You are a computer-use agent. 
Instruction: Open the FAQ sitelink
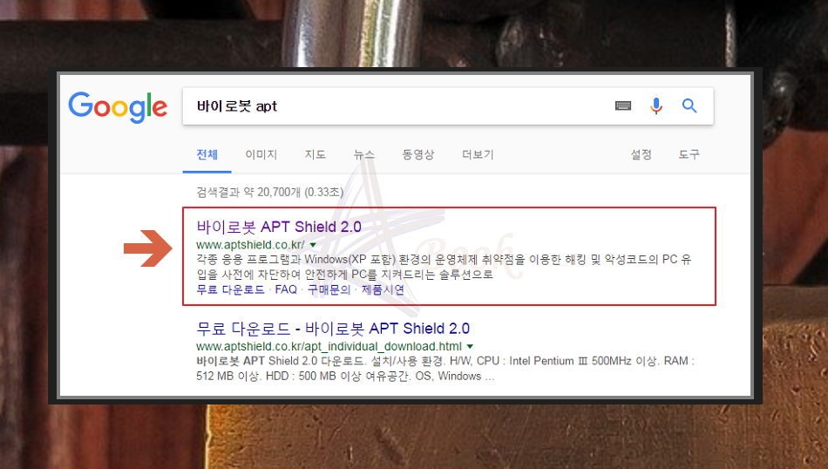point(286,289)
